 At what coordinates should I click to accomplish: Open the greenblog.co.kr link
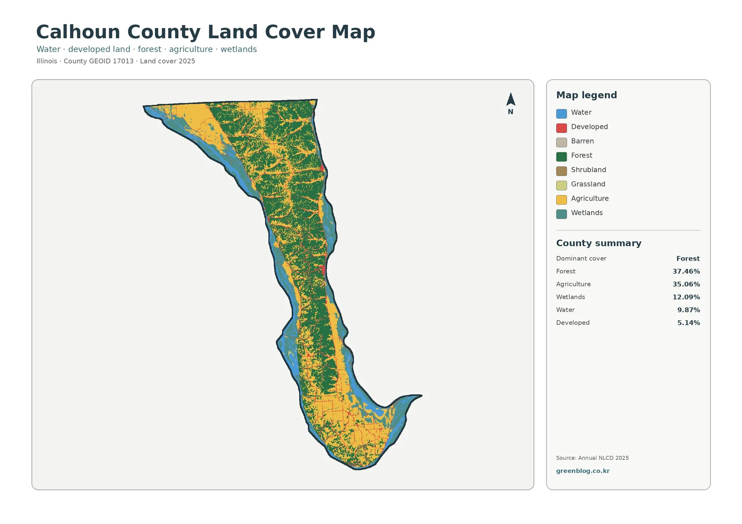(582, 471)
